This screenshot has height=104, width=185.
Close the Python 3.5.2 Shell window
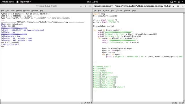pos(90,6)
